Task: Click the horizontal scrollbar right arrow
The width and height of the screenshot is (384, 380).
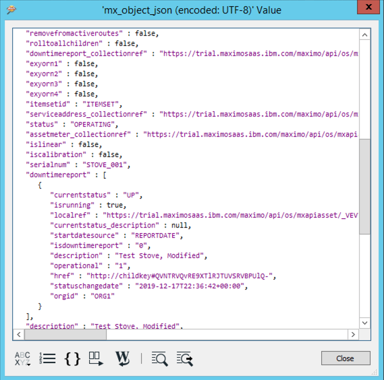Action: tap(353, 334)
